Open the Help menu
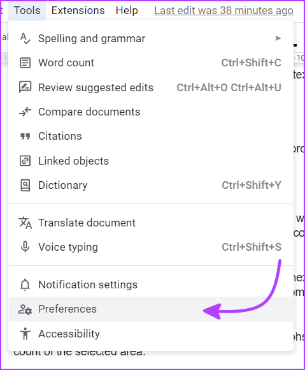The height and width of the screenshot is (370, 305). 127,10
